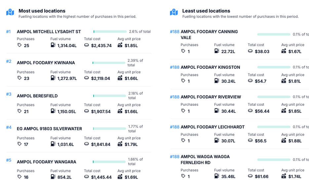Click the Least used locations heading
Viewport: 309px width, 193px height.
pyautogui.click(x=206, y=11)
